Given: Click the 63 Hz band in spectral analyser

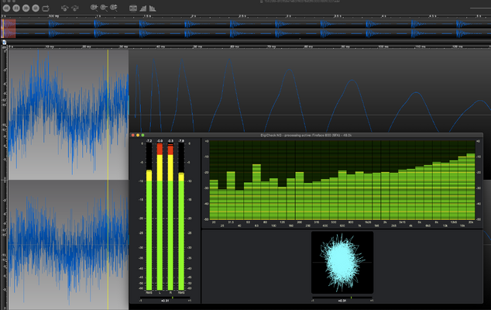Looking at the screenshot, I should coord(256,192).
